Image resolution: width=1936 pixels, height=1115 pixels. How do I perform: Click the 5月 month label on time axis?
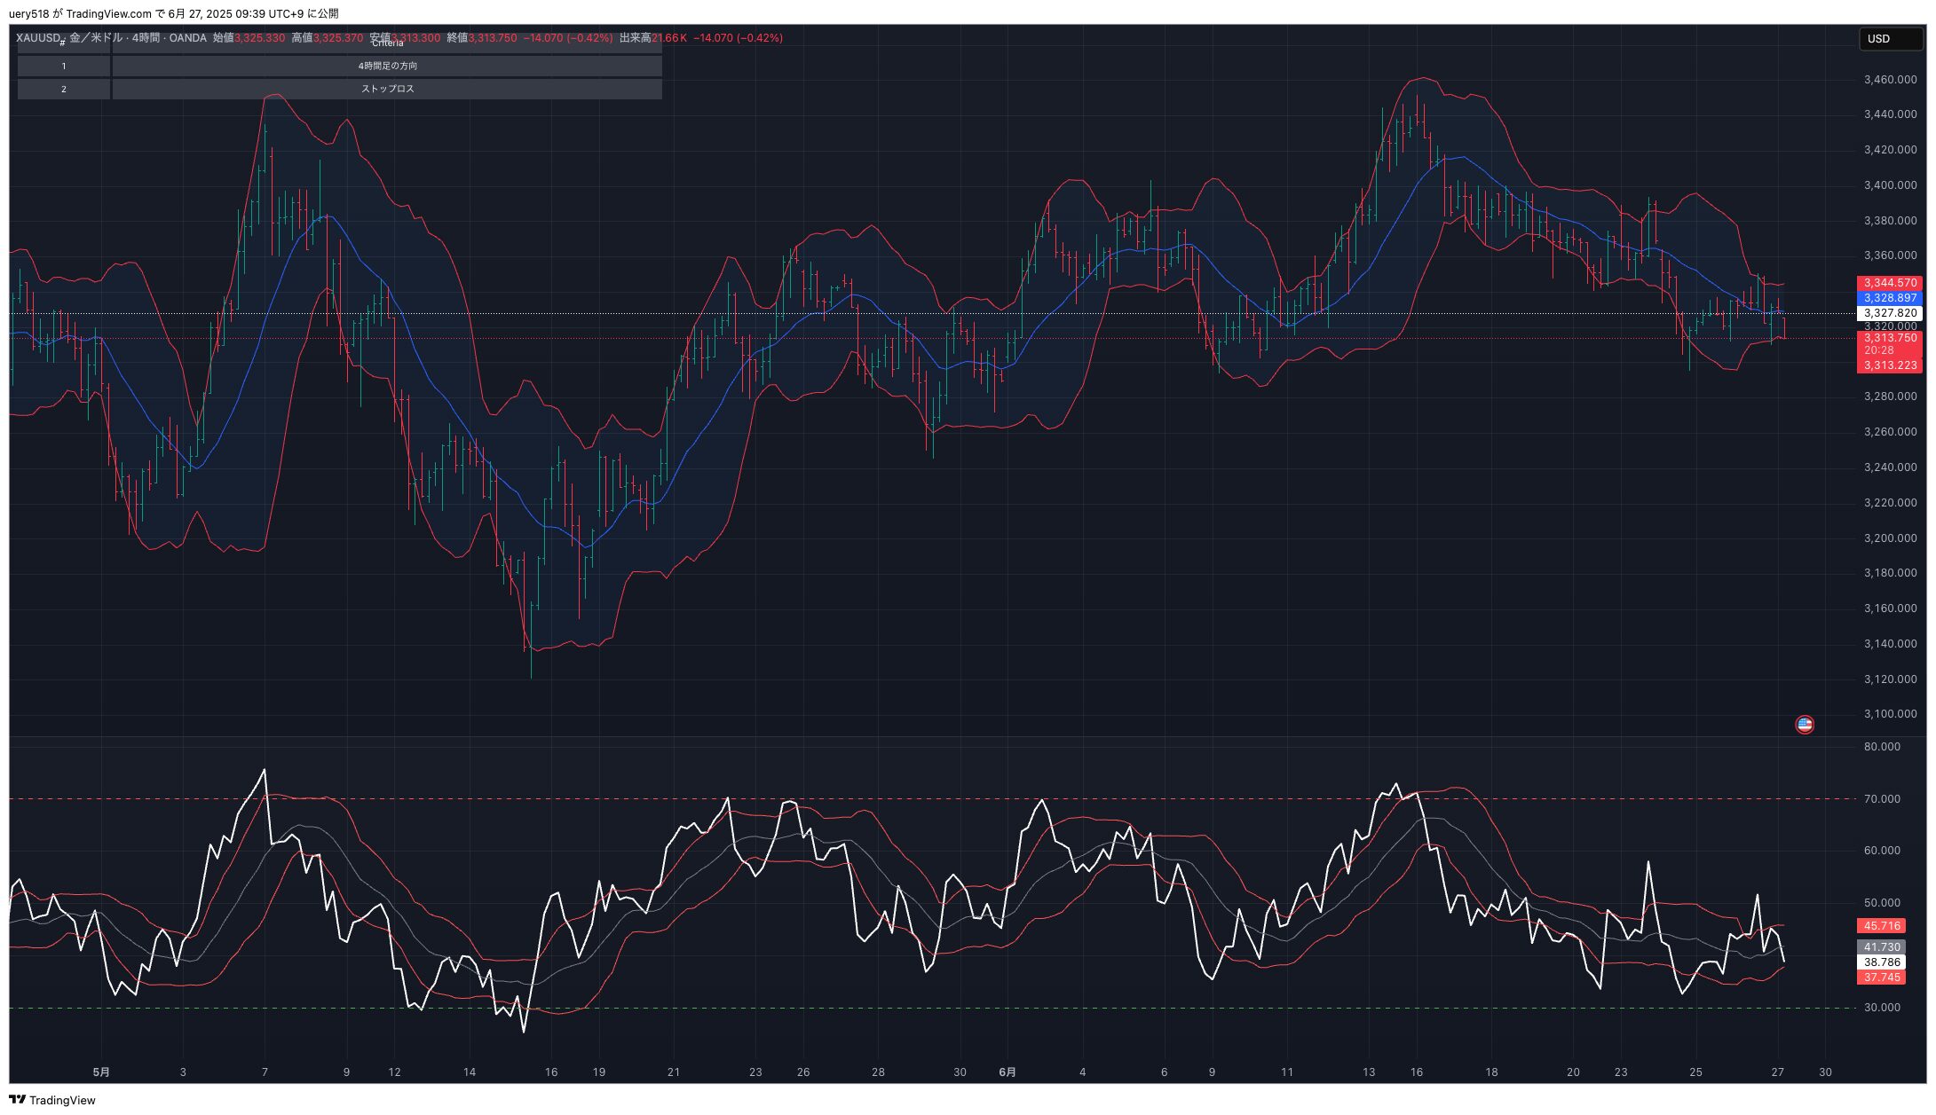point(101,1072)
